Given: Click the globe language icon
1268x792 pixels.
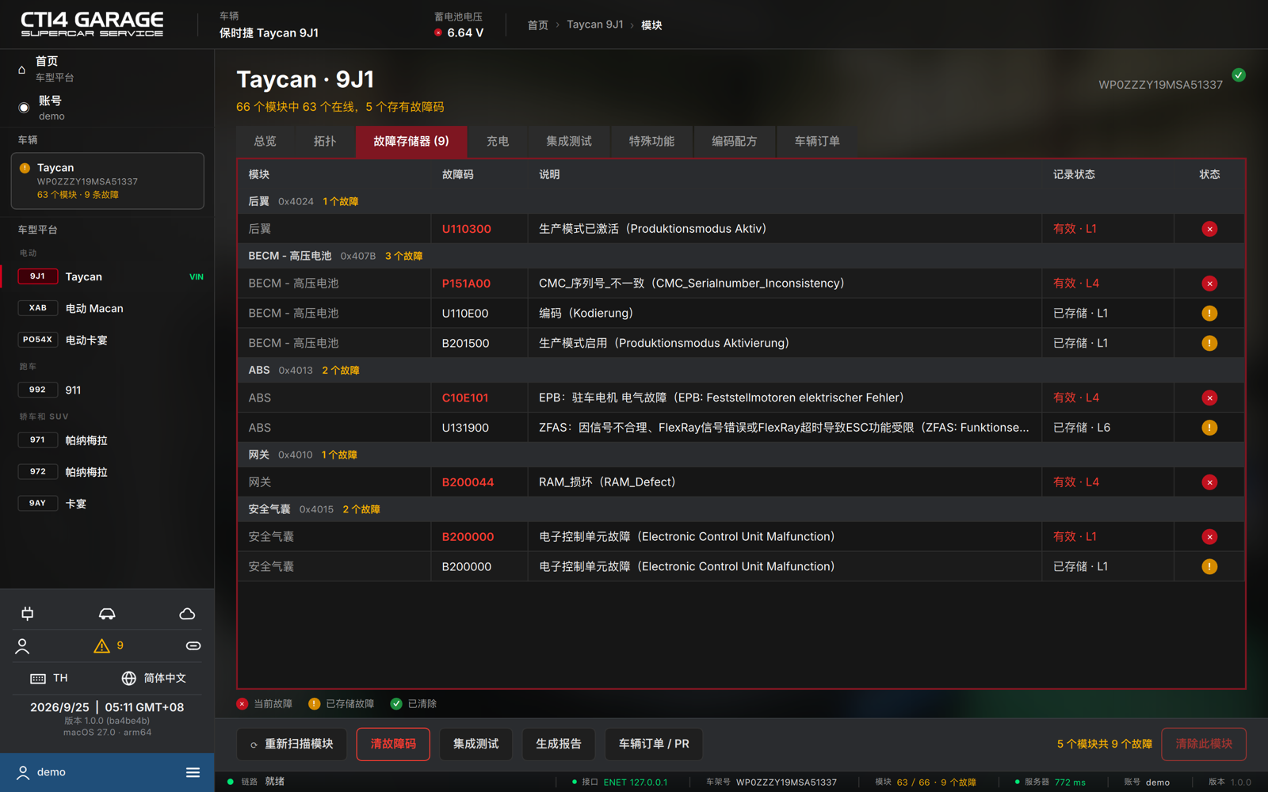Looking at the screenshot, I should coord(128,679).
